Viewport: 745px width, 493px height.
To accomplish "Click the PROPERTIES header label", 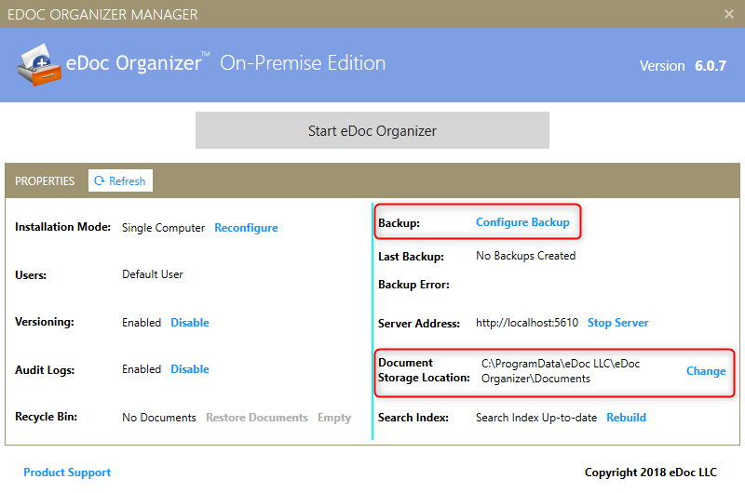I will [45, 181].
